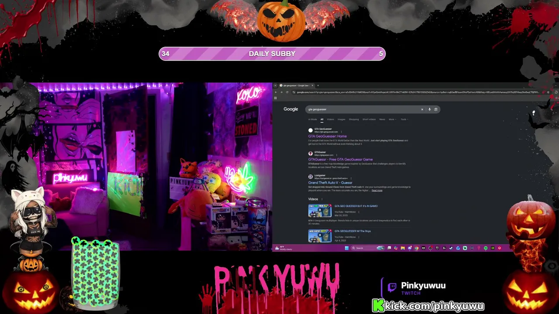
Task: Go back using the browser back arrow
Action: 276,92
